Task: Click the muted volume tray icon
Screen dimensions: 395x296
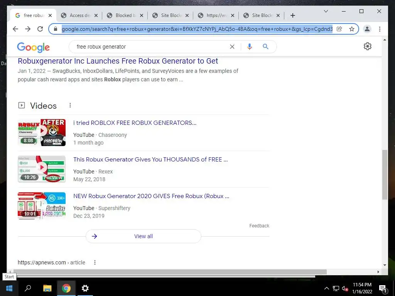Action: (x=345, y=288)
